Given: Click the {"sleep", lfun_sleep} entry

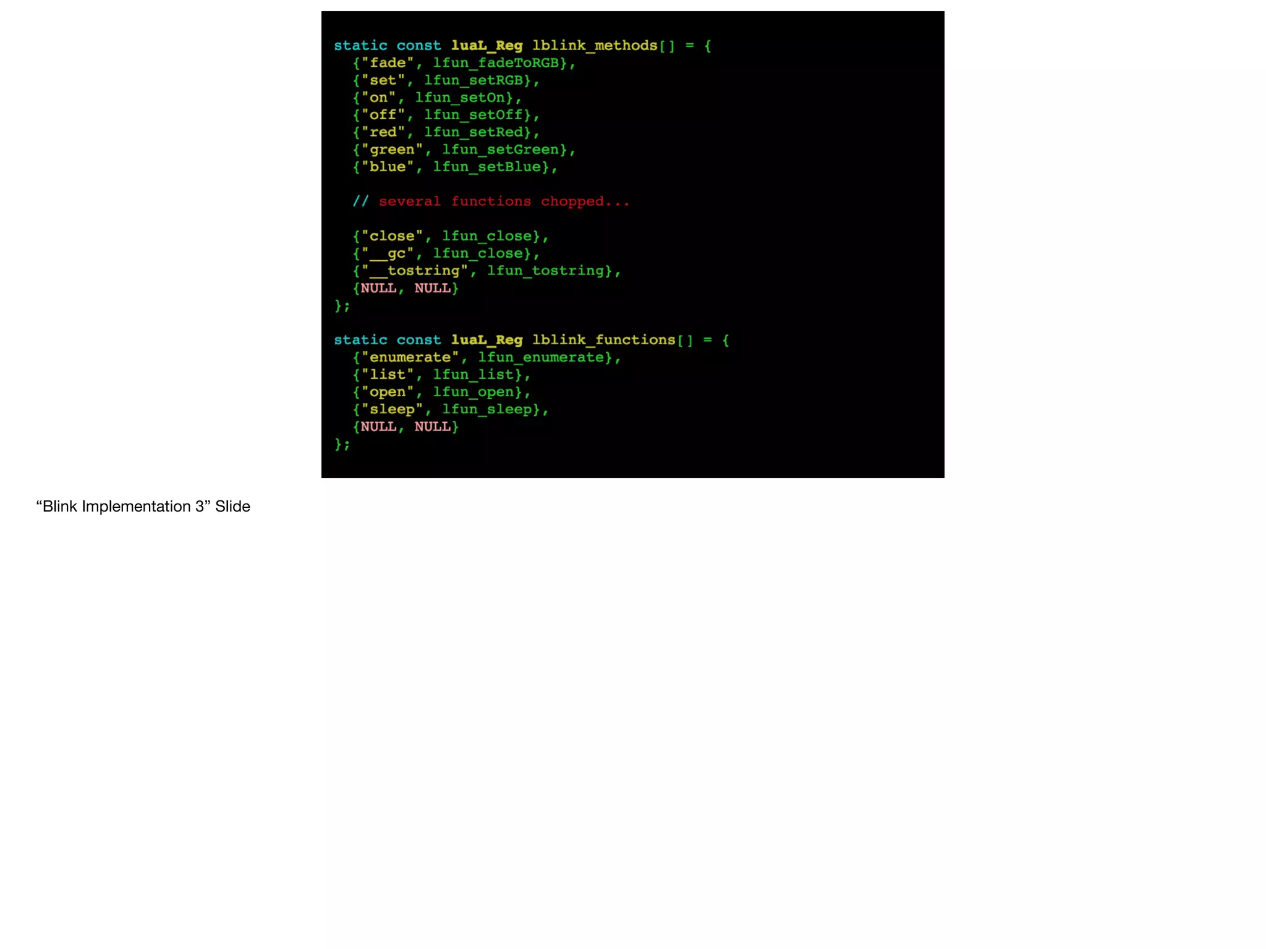Looking at the screenshot, I should (451, 409).
